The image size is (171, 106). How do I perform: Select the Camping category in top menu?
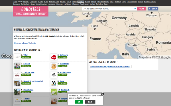[x=33, y=2]
